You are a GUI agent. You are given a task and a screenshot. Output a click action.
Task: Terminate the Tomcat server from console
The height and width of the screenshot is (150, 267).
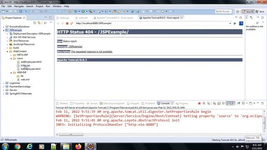[199, 103]
